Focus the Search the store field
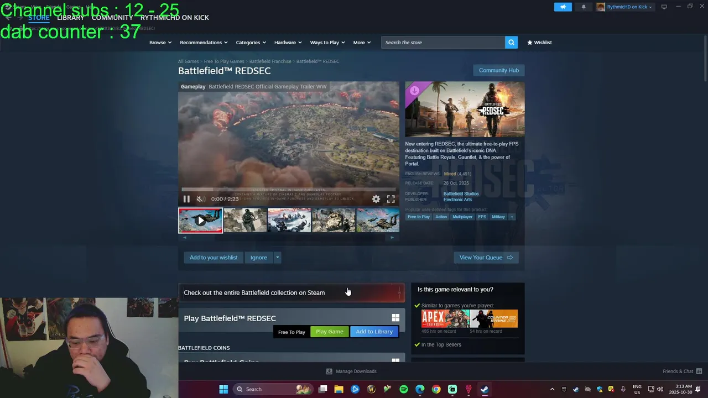 click(443, 42)
